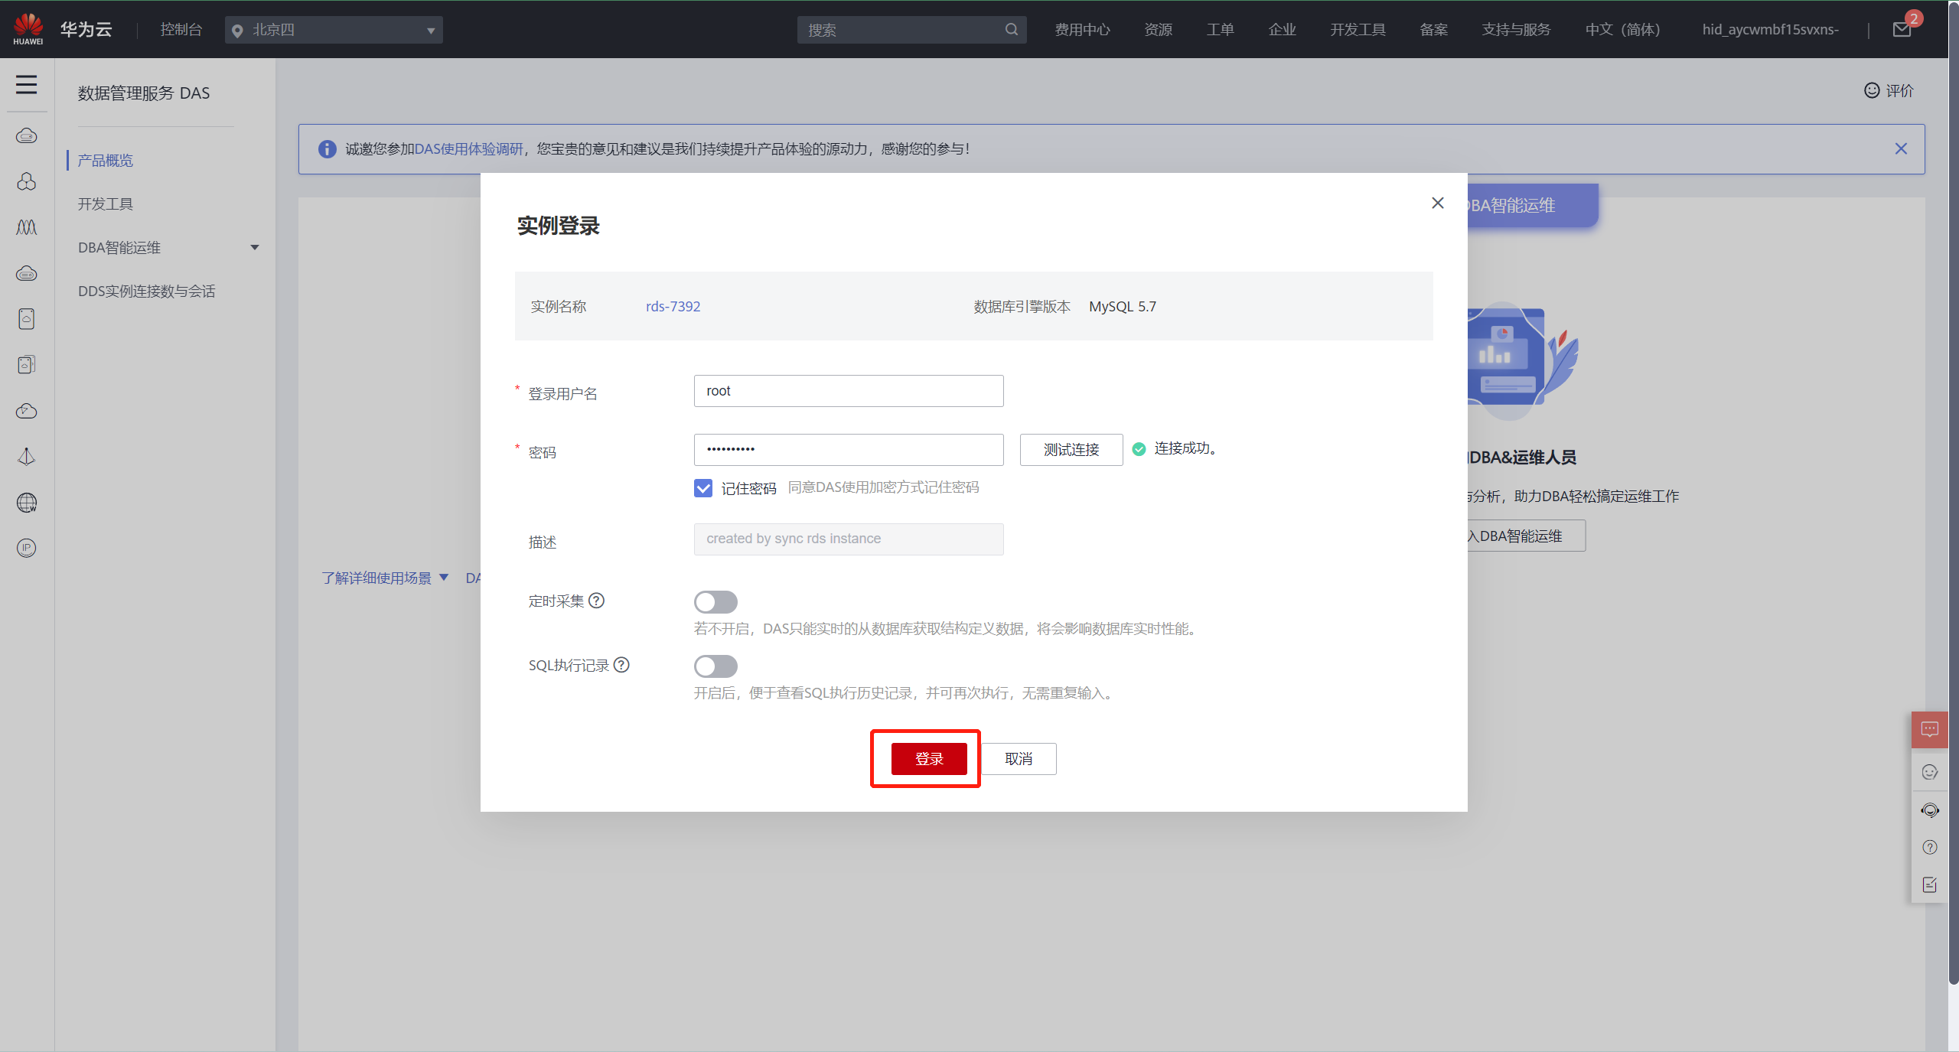This screenshot has height=1052, width=1959.
Task: Open the message mailbox icon
Action: tap(1902, 30)
